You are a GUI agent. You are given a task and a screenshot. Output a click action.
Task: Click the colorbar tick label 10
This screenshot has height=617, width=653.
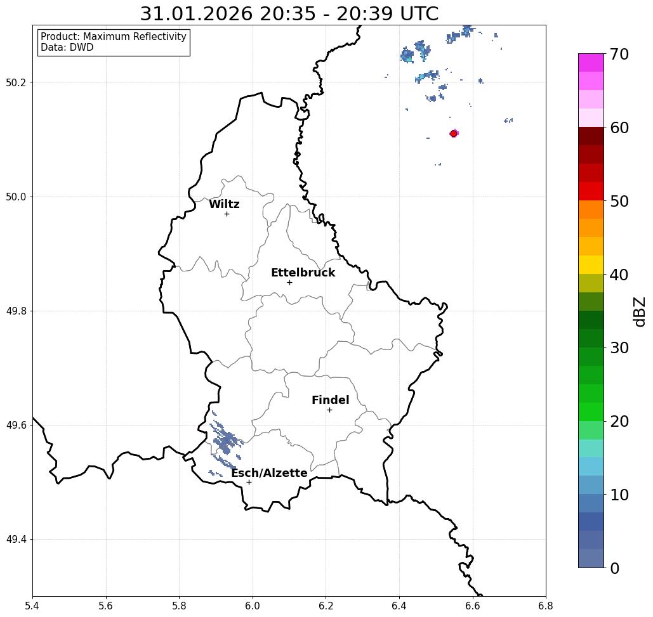coord(619,495)
